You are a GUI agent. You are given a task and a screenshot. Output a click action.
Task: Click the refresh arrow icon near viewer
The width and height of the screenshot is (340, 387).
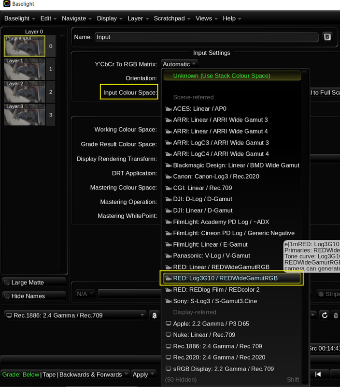click(325, 315)
